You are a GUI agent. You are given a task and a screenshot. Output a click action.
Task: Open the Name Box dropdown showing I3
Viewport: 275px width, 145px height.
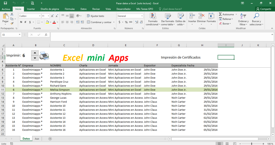(x=20, y=35)
